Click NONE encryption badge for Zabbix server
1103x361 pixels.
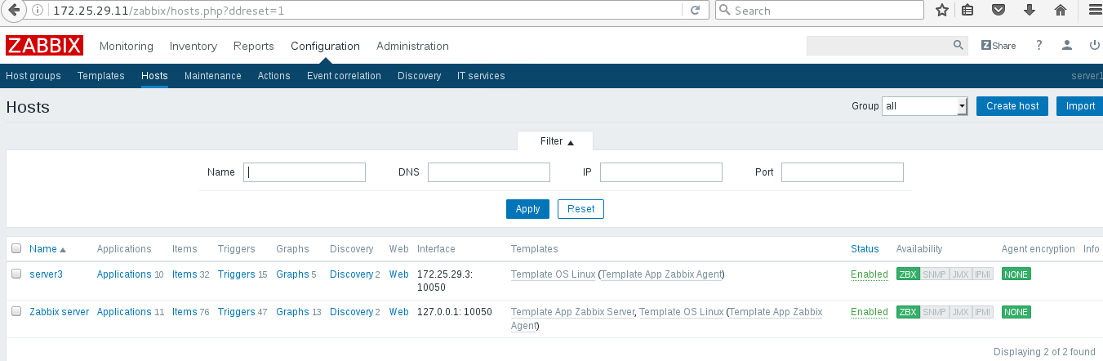tap(1016, 312)
